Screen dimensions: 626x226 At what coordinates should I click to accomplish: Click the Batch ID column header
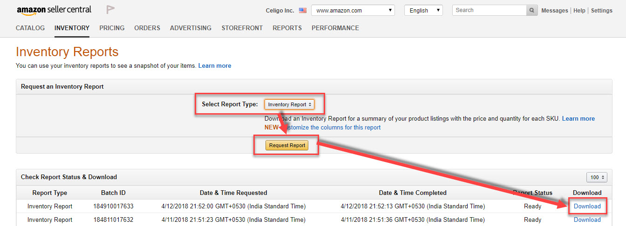pyautogui.click(x=113, y=193)
